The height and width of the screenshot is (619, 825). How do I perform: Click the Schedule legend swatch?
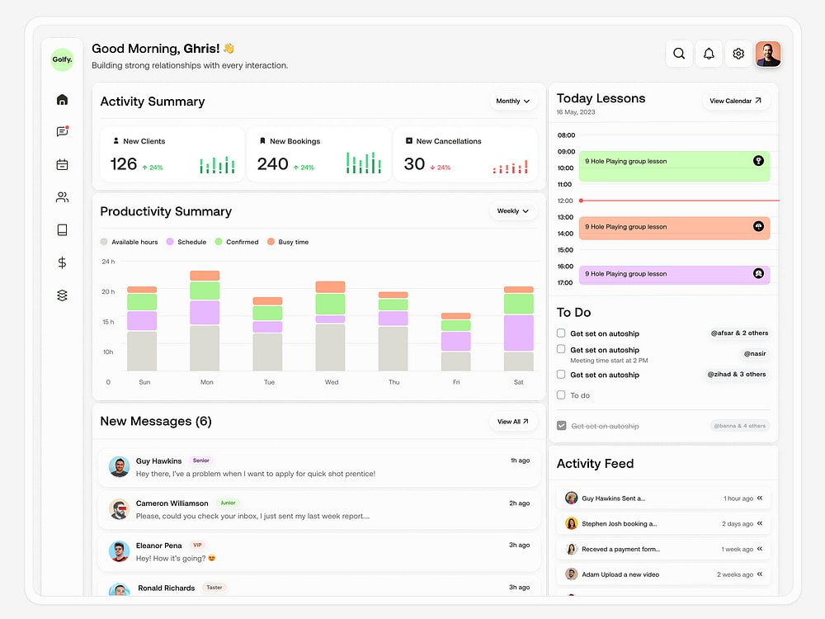(x=170, y=242)
